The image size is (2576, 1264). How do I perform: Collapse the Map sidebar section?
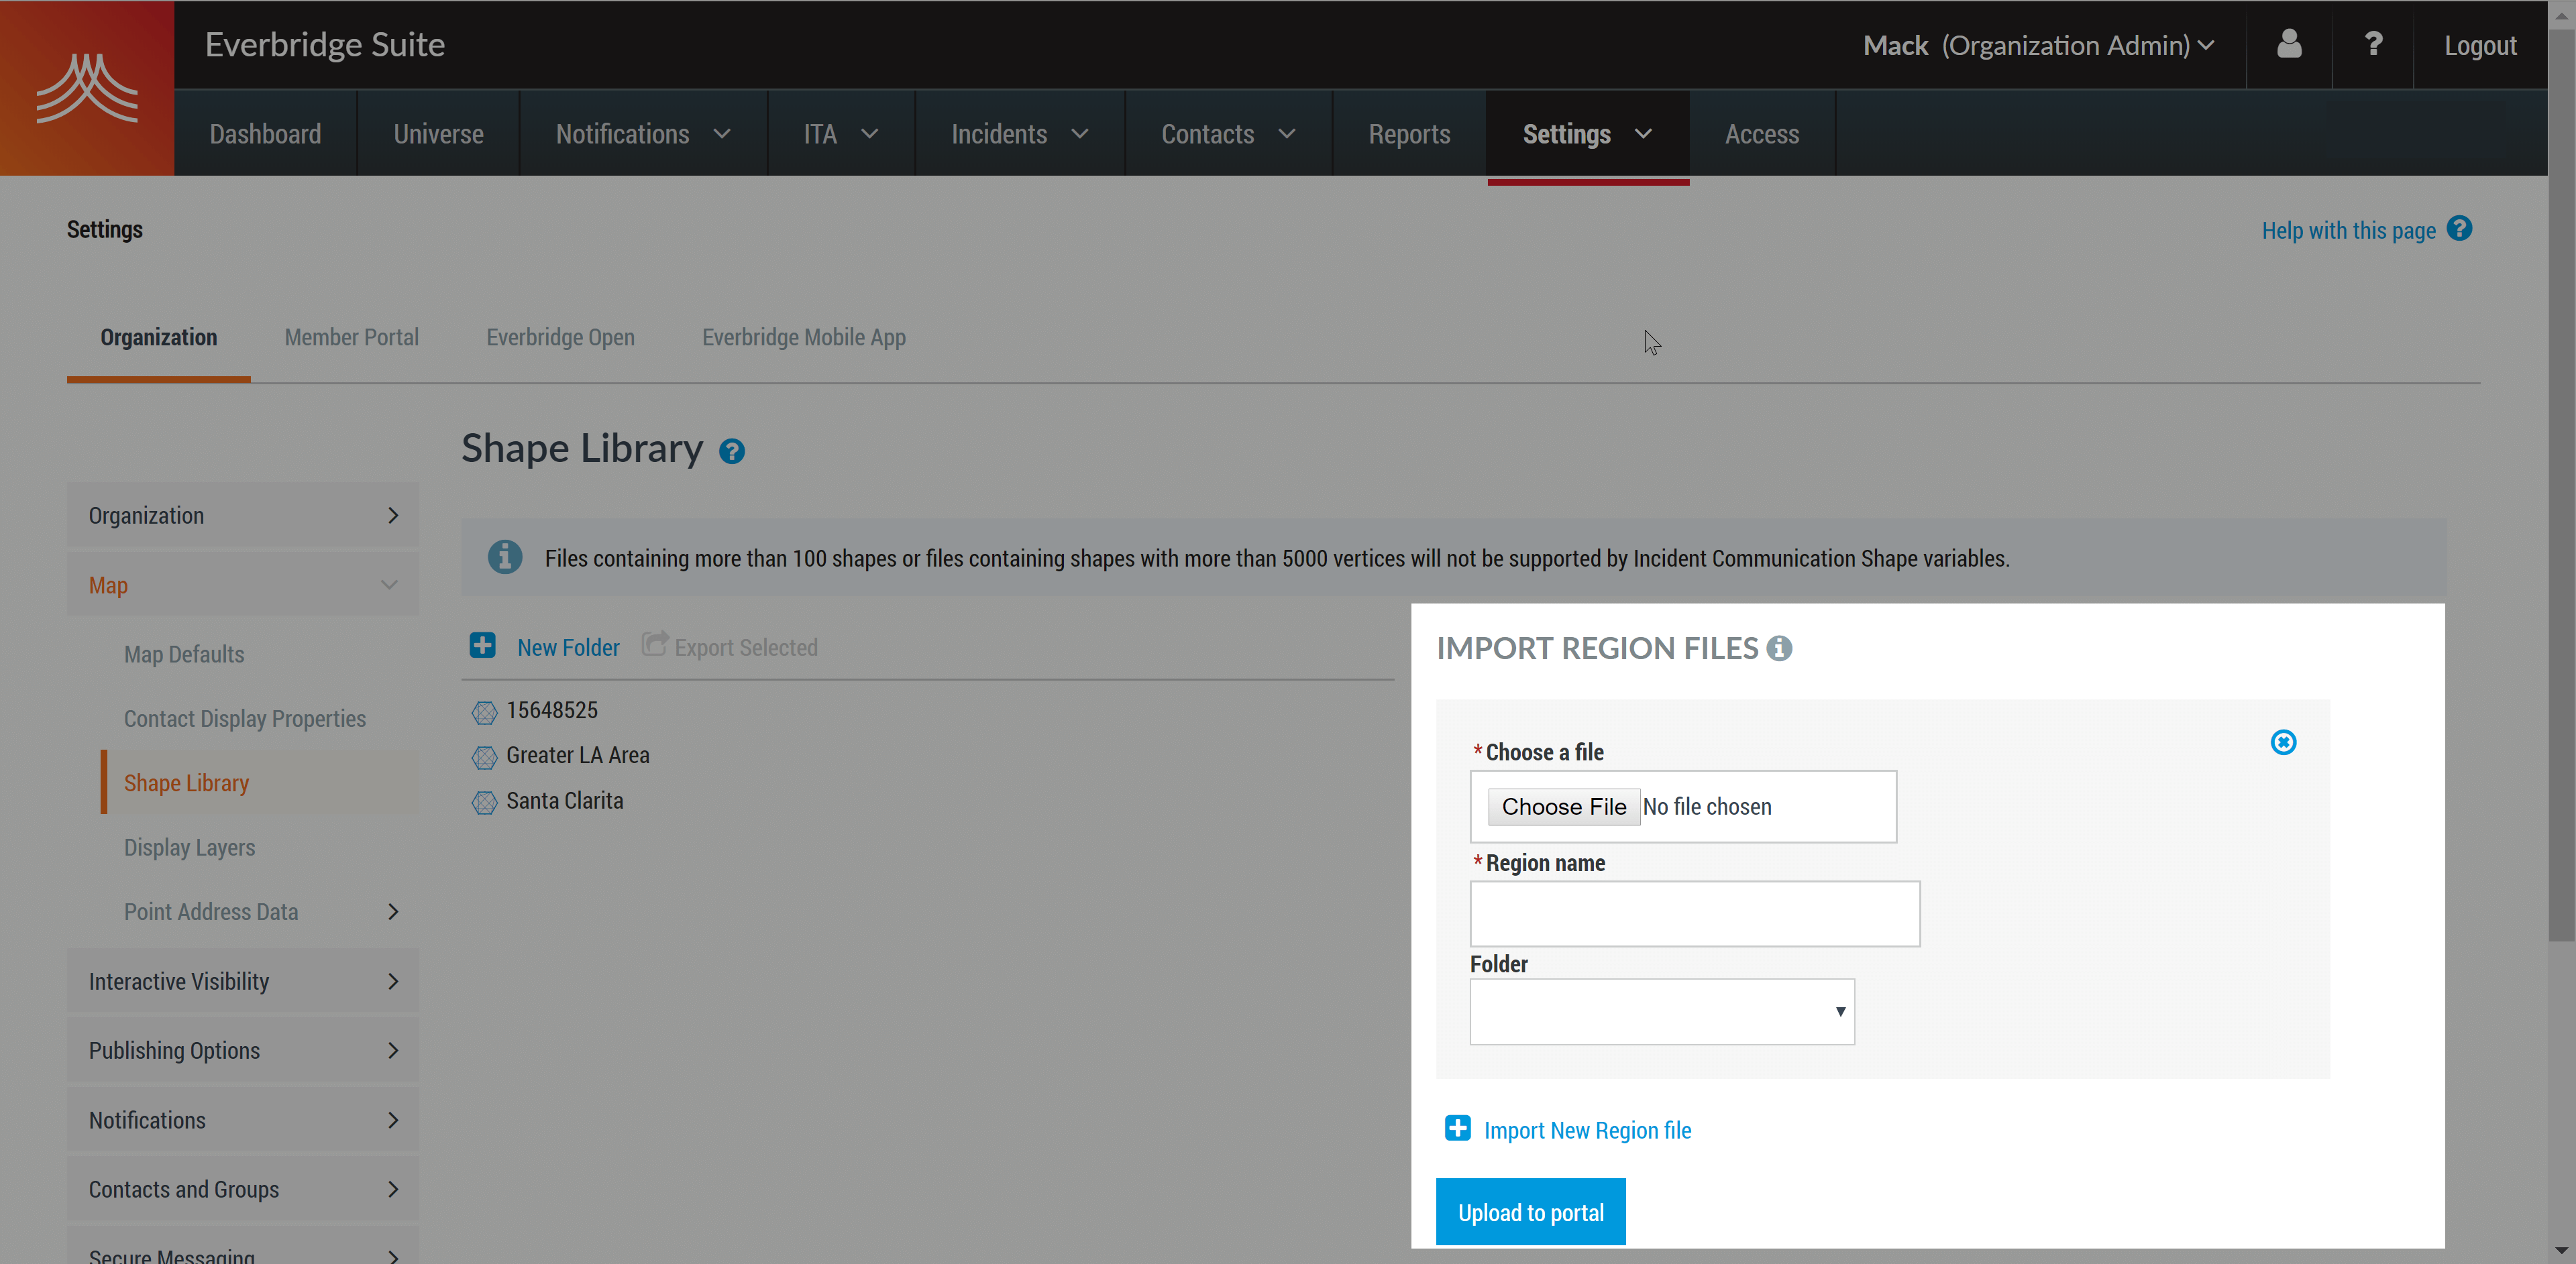389,585
